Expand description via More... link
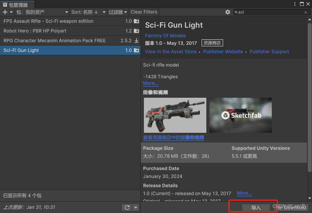This screenshot has width=312, height=213. (x=151, y=83)
